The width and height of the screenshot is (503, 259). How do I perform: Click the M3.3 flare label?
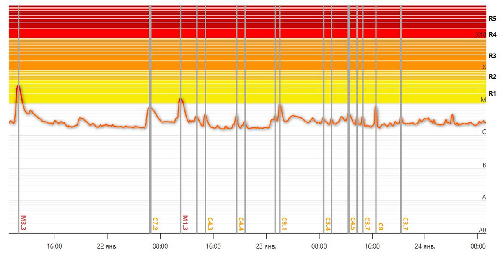(x=23, y=224)
